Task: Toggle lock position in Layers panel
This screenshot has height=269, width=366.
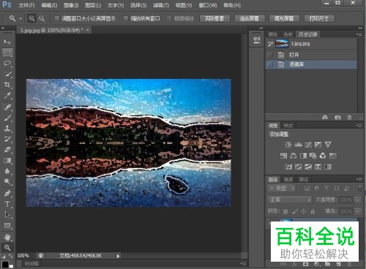Action: (x=304, y=211)
